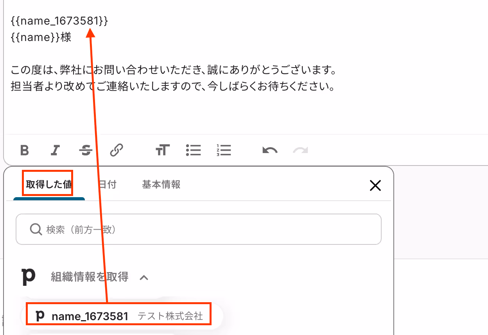Toggle bold formatting in the editor toolbar
Image resolution: width=488 pixels, height=335 pixels.
25,150
